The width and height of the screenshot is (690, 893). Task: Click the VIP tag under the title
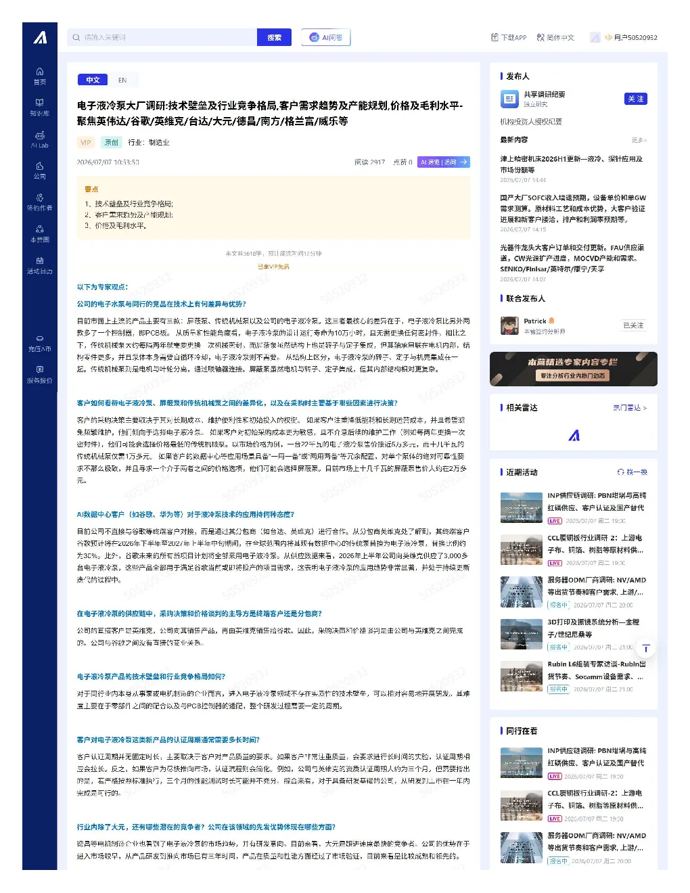pyautogui.click(x=86, y=142)
